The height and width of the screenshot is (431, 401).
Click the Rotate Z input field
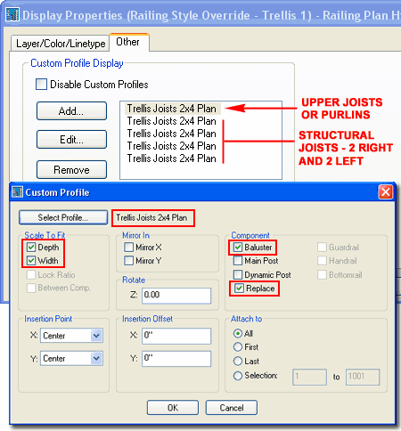176,296
